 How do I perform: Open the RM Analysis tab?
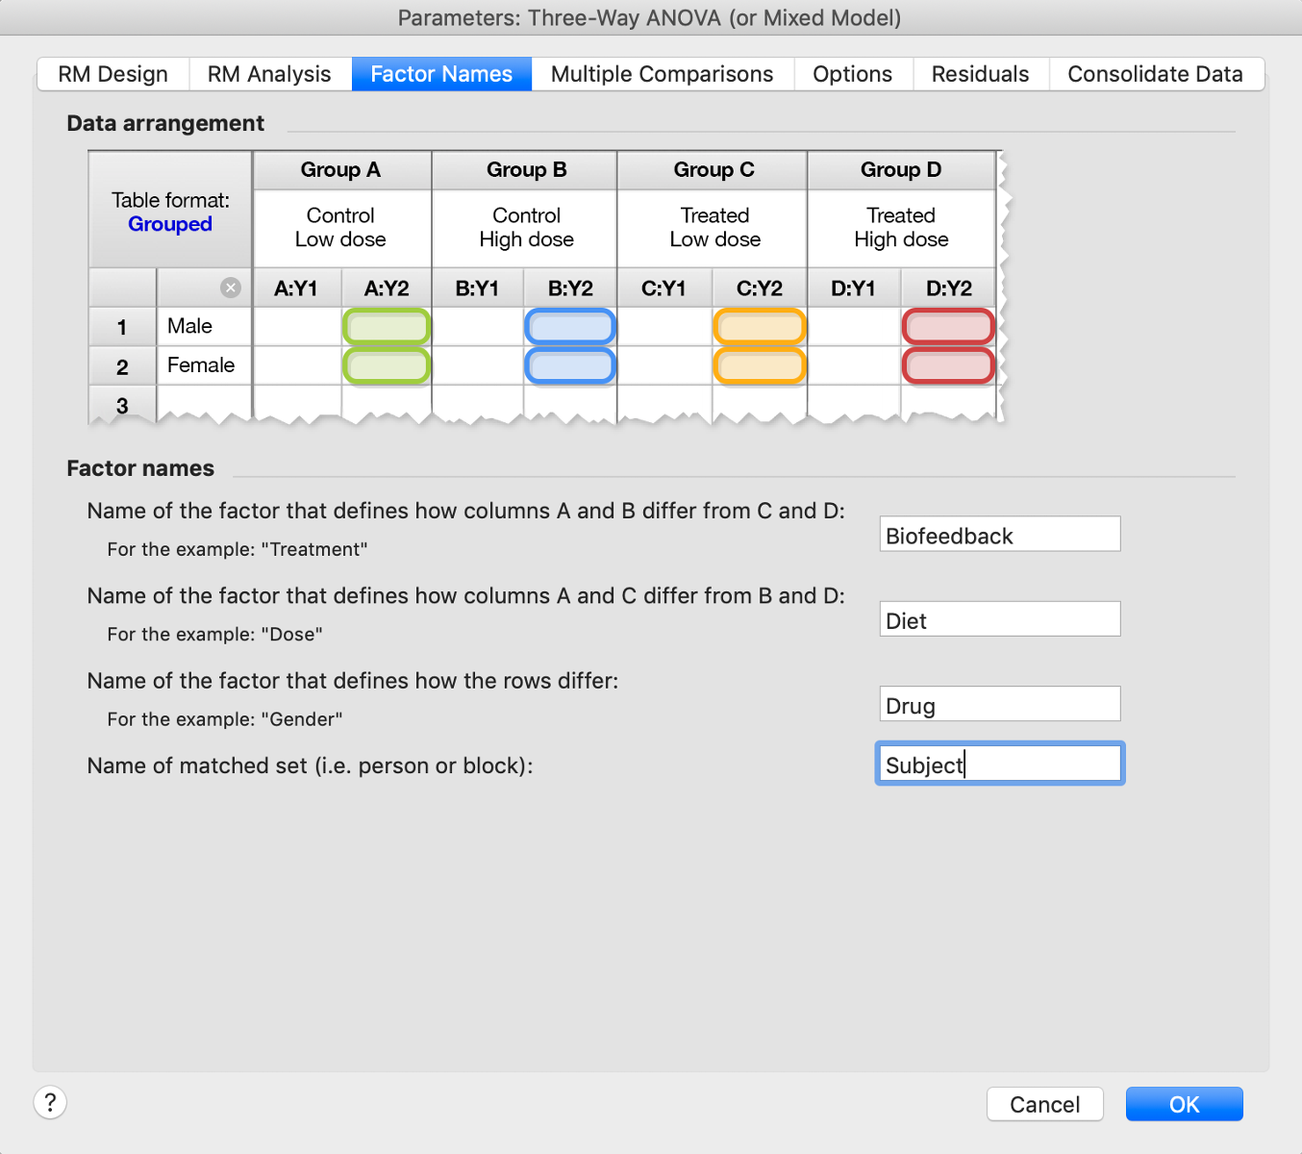(269, 73)
